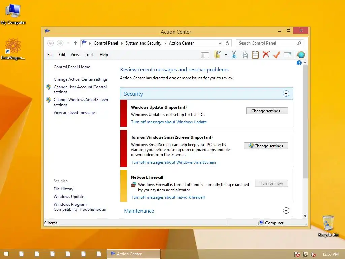This screenshot has height=259, width=345.
Task: Collapse the Security section chevron
Action: (x=286, y=94)
